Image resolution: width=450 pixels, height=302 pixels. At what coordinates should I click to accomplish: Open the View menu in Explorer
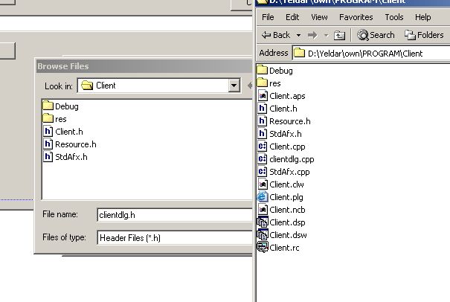point(319,17)
